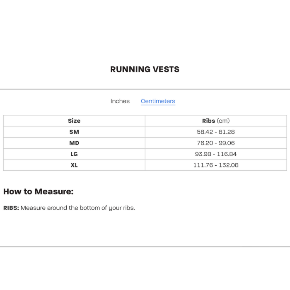Click the horizontal divider below measuring instructions
The image size is (290, 290).
point(145,247)
